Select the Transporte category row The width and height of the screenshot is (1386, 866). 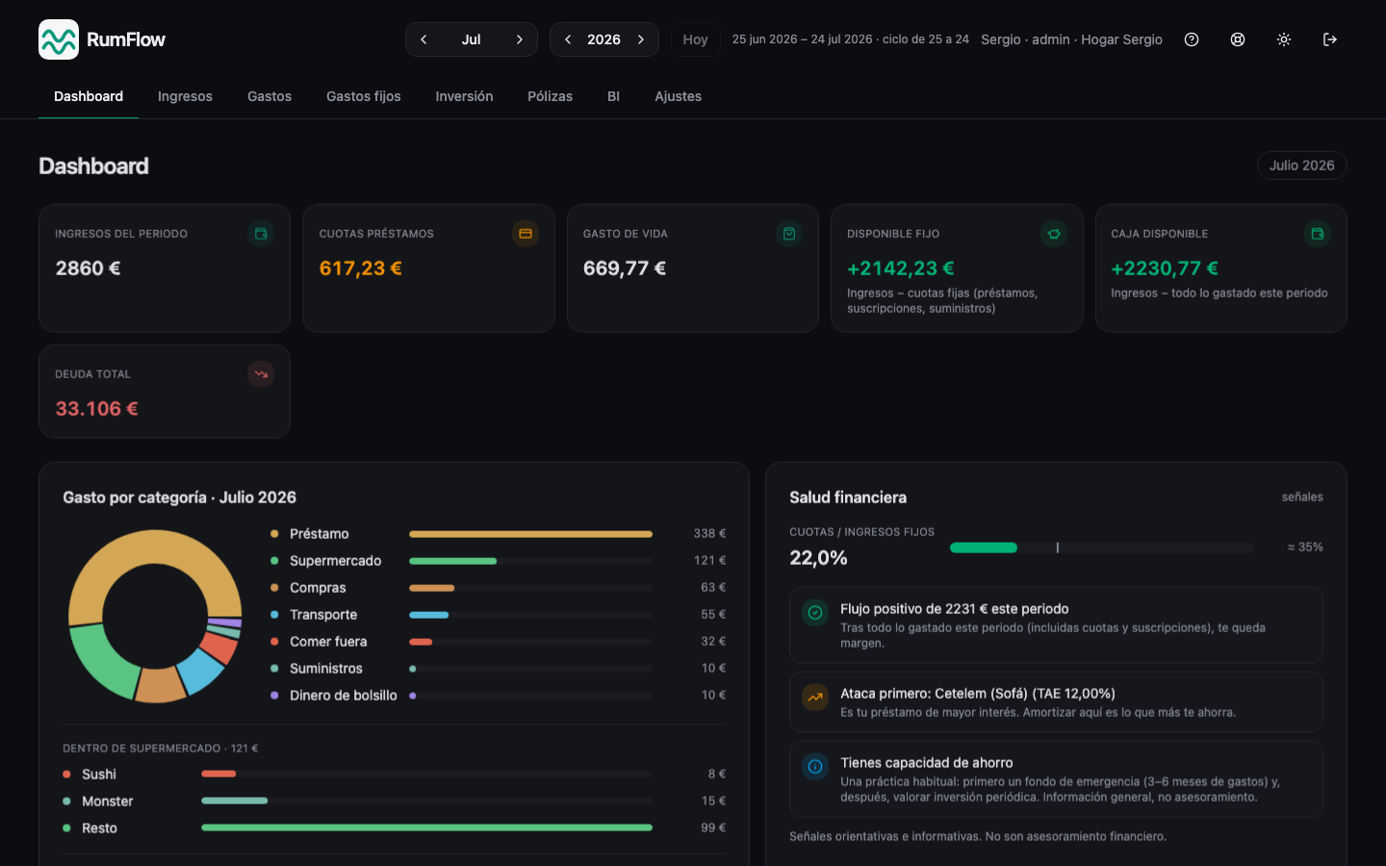pos(499,615)
